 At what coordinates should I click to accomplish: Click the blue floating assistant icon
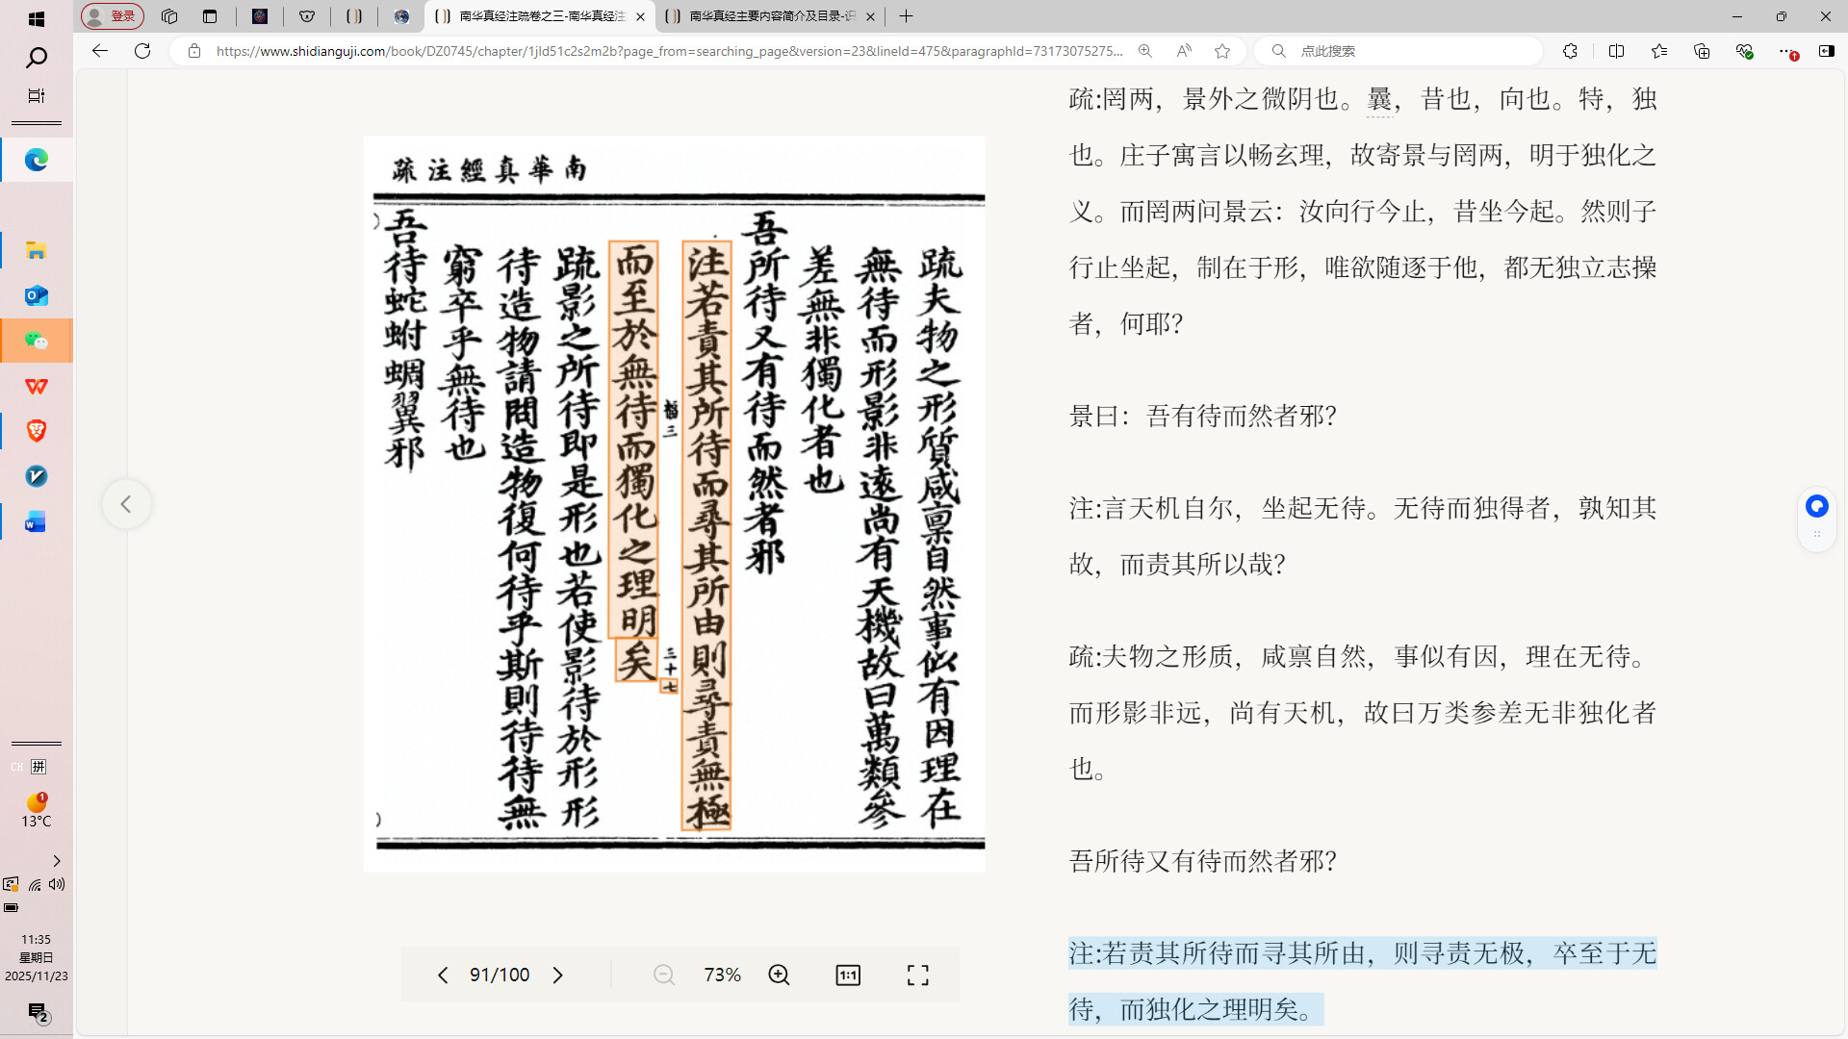coord(1816,506)
